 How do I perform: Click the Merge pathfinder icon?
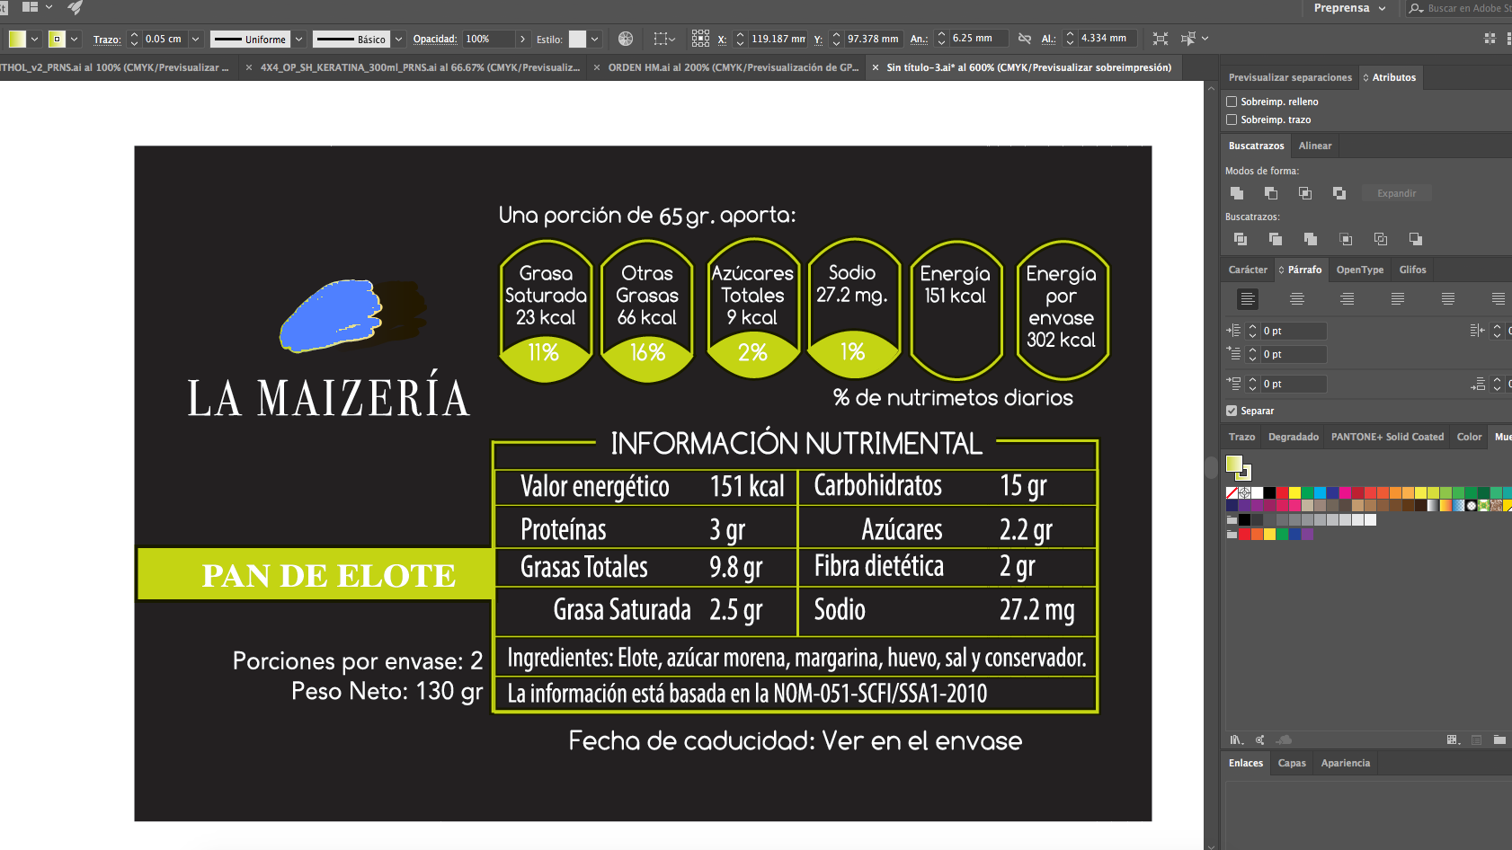click(1311, 239)
